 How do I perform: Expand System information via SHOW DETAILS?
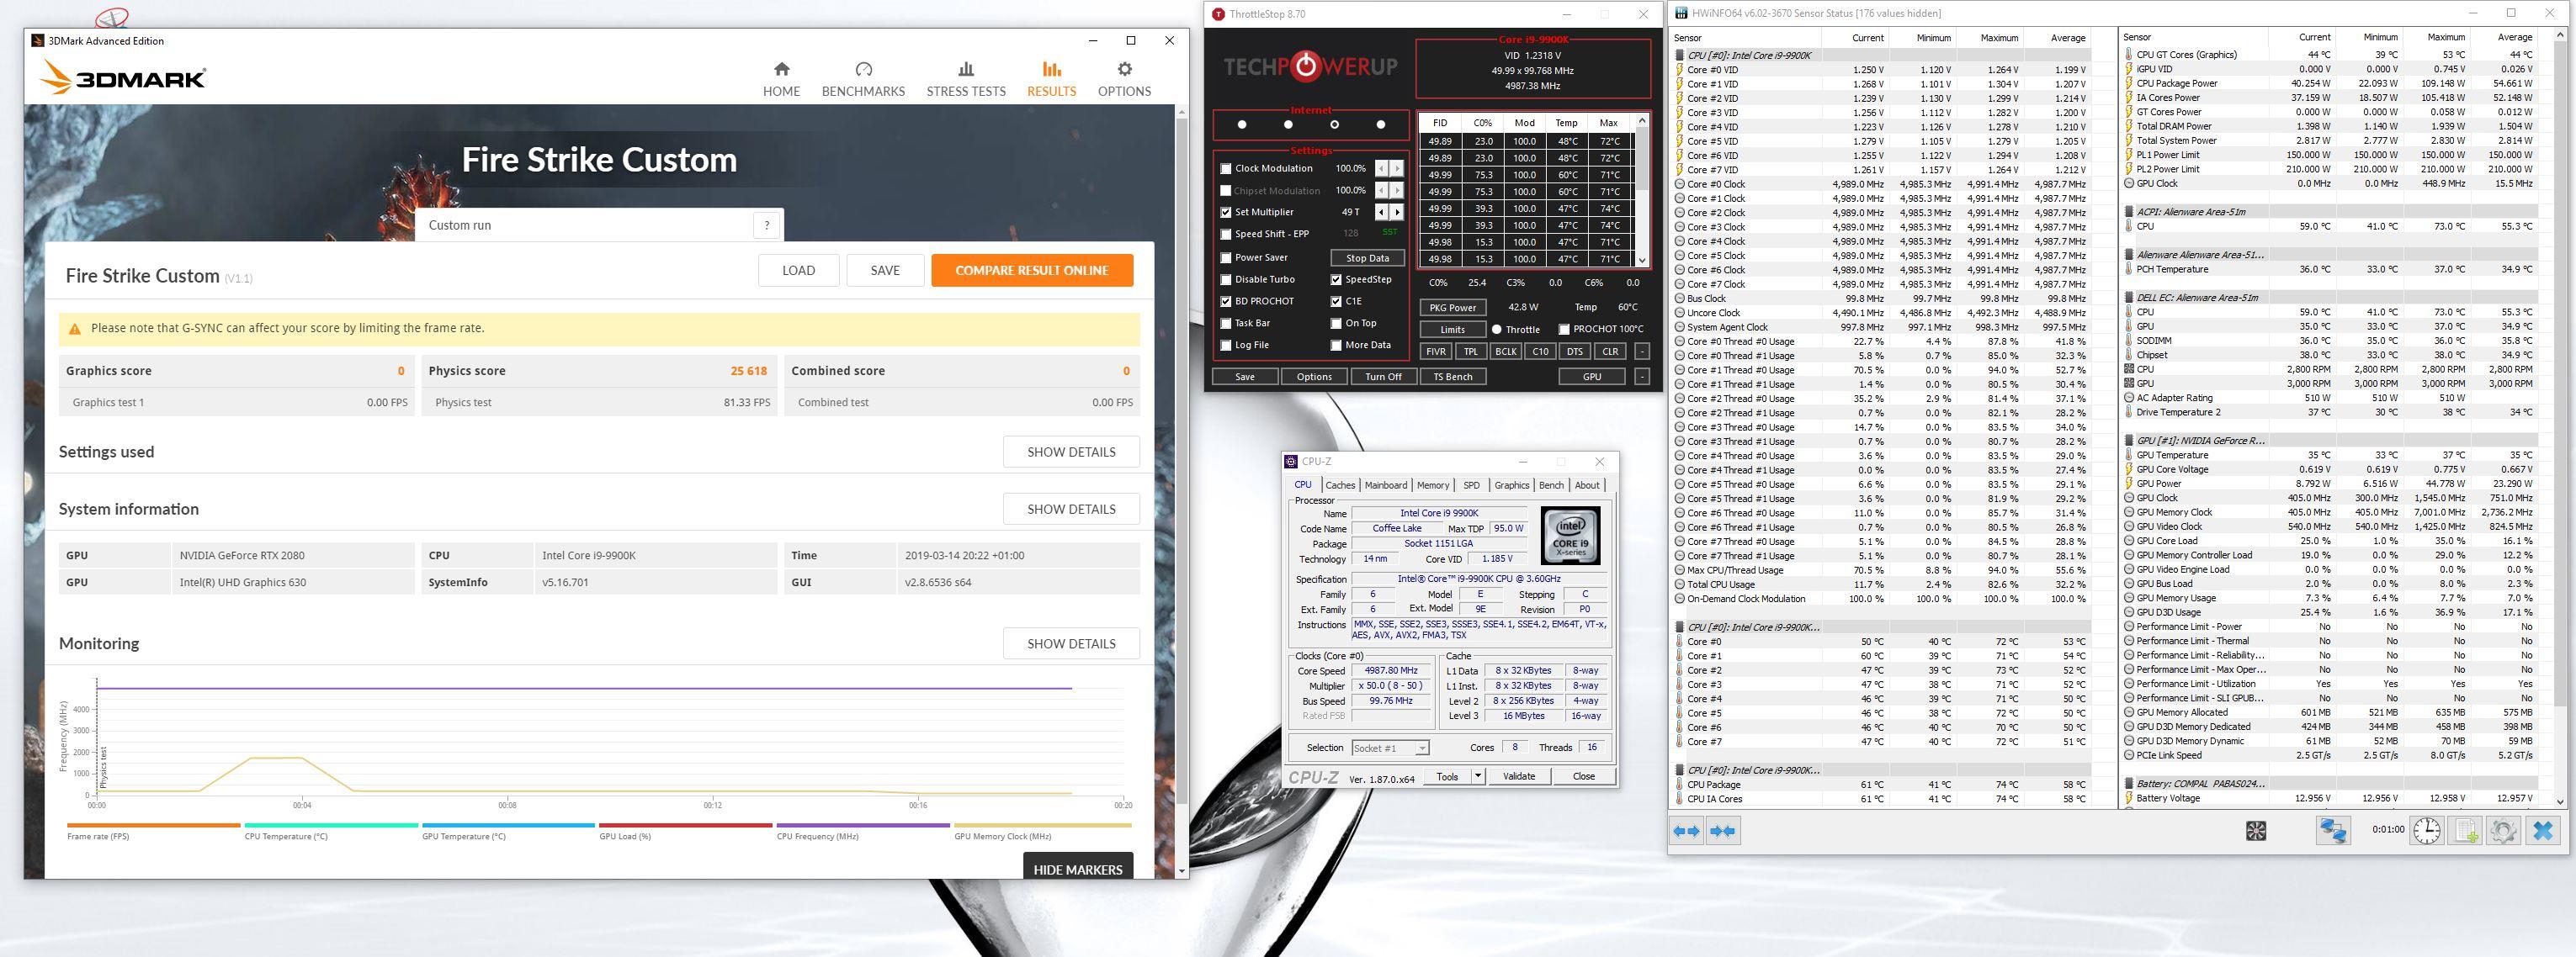pyautogui.click(x=1071, y=509)
